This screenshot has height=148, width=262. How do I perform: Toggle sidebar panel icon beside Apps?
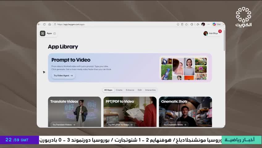point(55,34)
